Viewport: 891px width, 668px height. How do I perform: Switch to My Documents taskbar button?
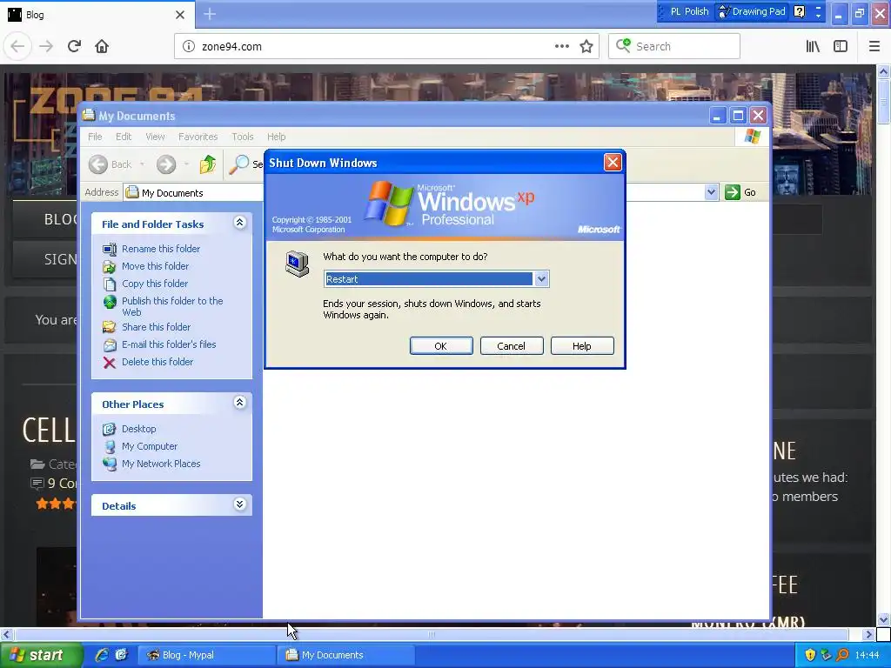[346, 655]
